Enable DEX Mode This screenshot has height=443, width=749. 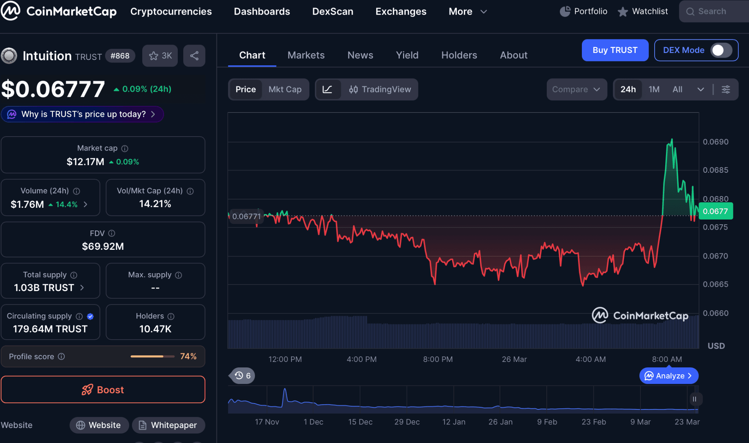click(x=720, y=50)
